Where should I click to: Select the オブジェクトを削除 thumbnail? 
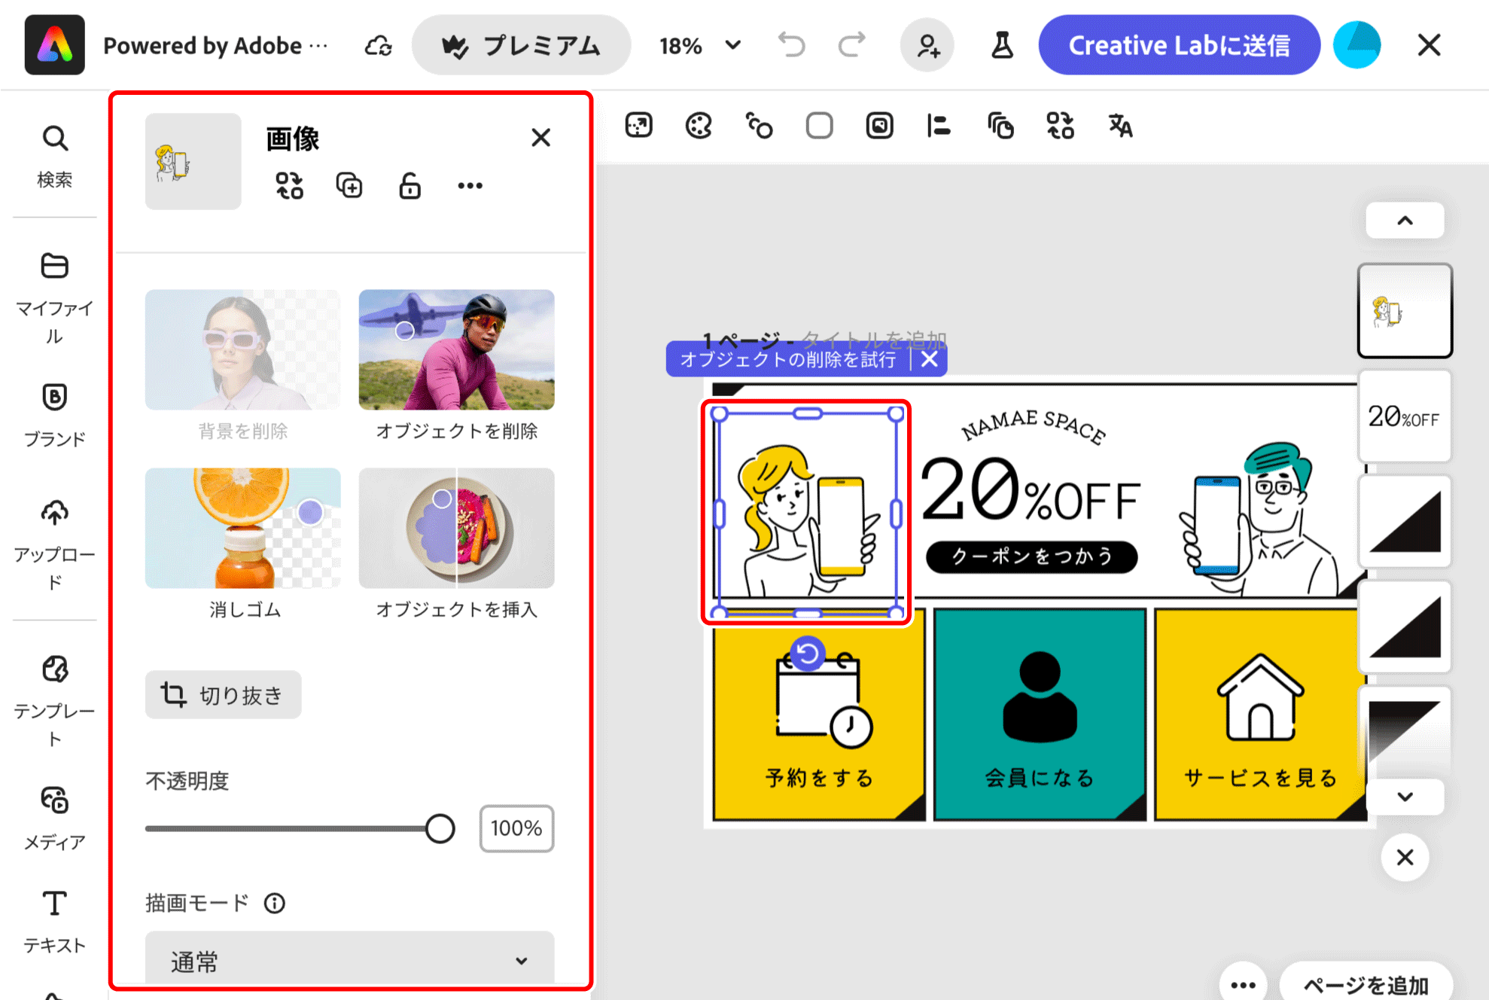pos(456,350)
